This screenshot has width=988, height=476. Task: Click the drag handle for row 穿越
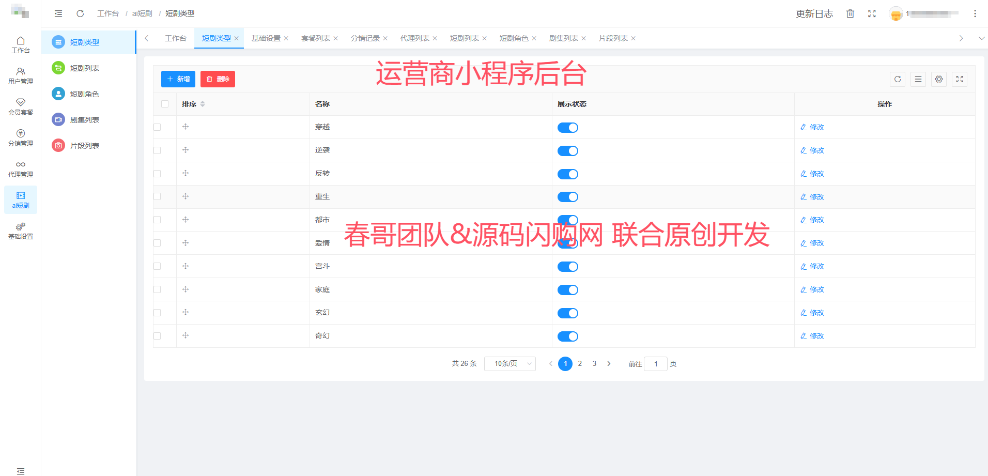[186, 127]
